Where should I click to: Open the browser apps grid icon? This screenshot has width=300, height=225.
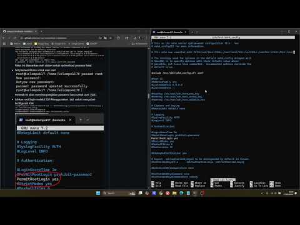pos(4,44)
